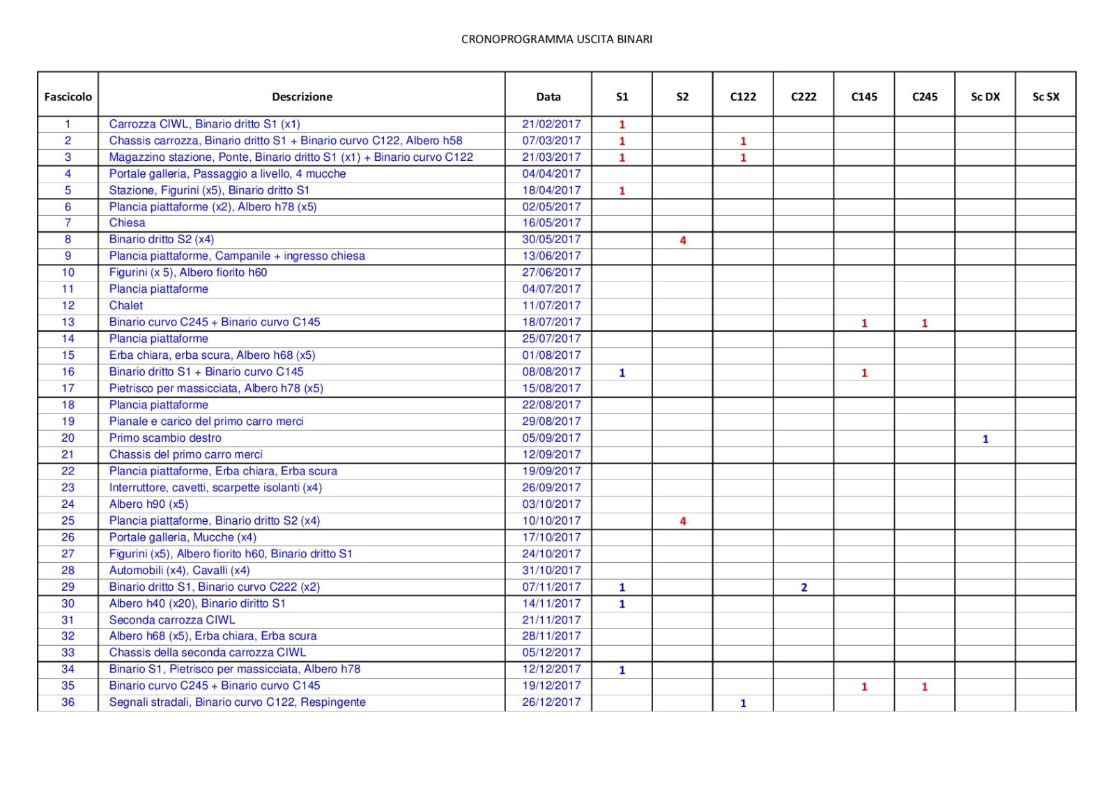The height and width of the screenshot is (788, 1115).
Task: Click the Chalet description entry
Action: tap(125, 305)
